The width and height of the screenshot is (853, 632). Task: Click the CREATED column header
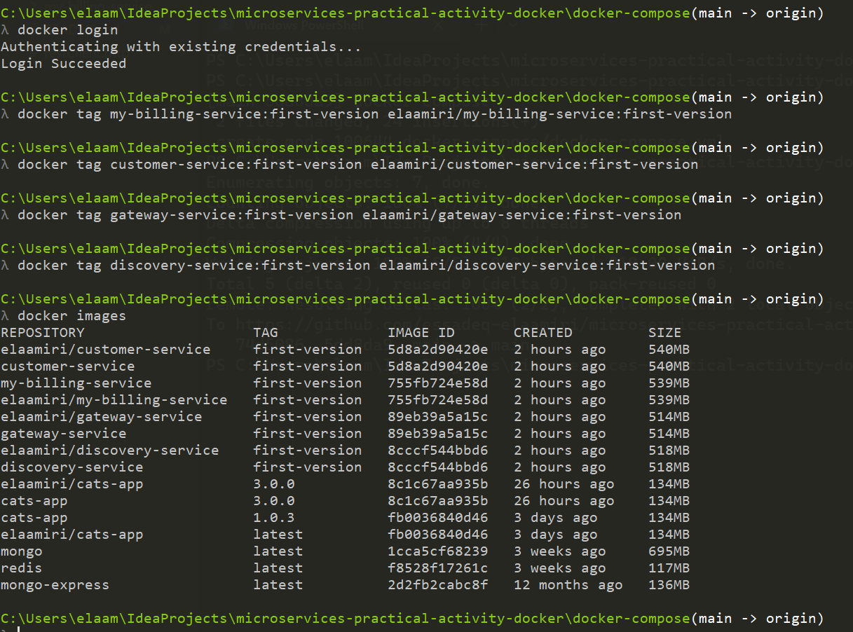point(543,333)
